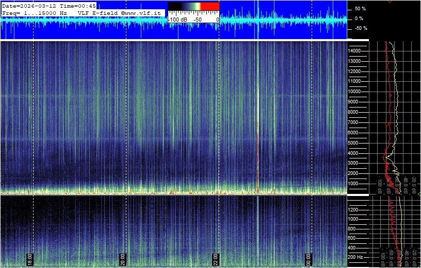Image resolution: width=421 pixels, height=268 pixels.
Task: Click the -50 % amplitude scale label
Action: (x=361, y=28)
